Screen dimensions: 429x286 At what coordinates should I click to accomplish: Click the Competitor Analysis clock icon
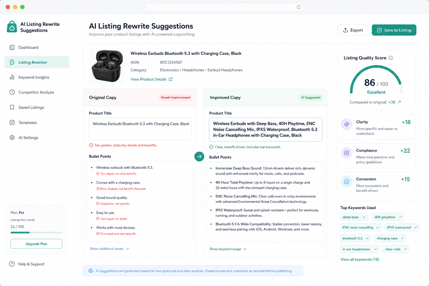[x=12, y=92]
